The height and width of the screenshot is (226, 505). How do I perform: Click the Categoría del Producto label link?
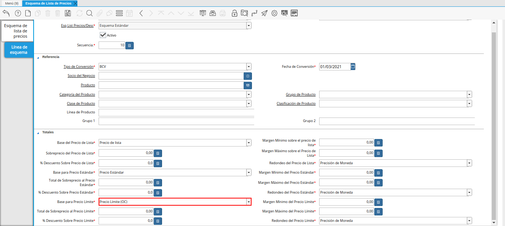[x=77, y=95]
